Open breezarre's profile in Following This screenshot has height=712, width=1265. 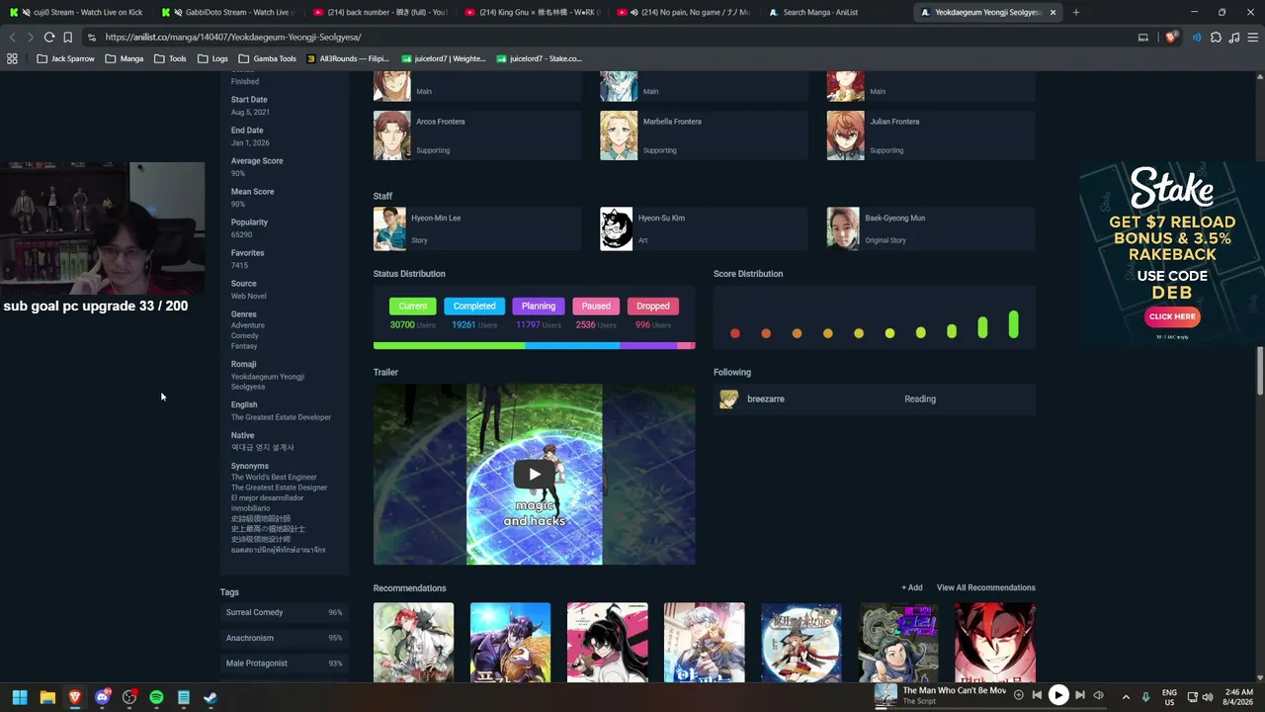(765, 399)
